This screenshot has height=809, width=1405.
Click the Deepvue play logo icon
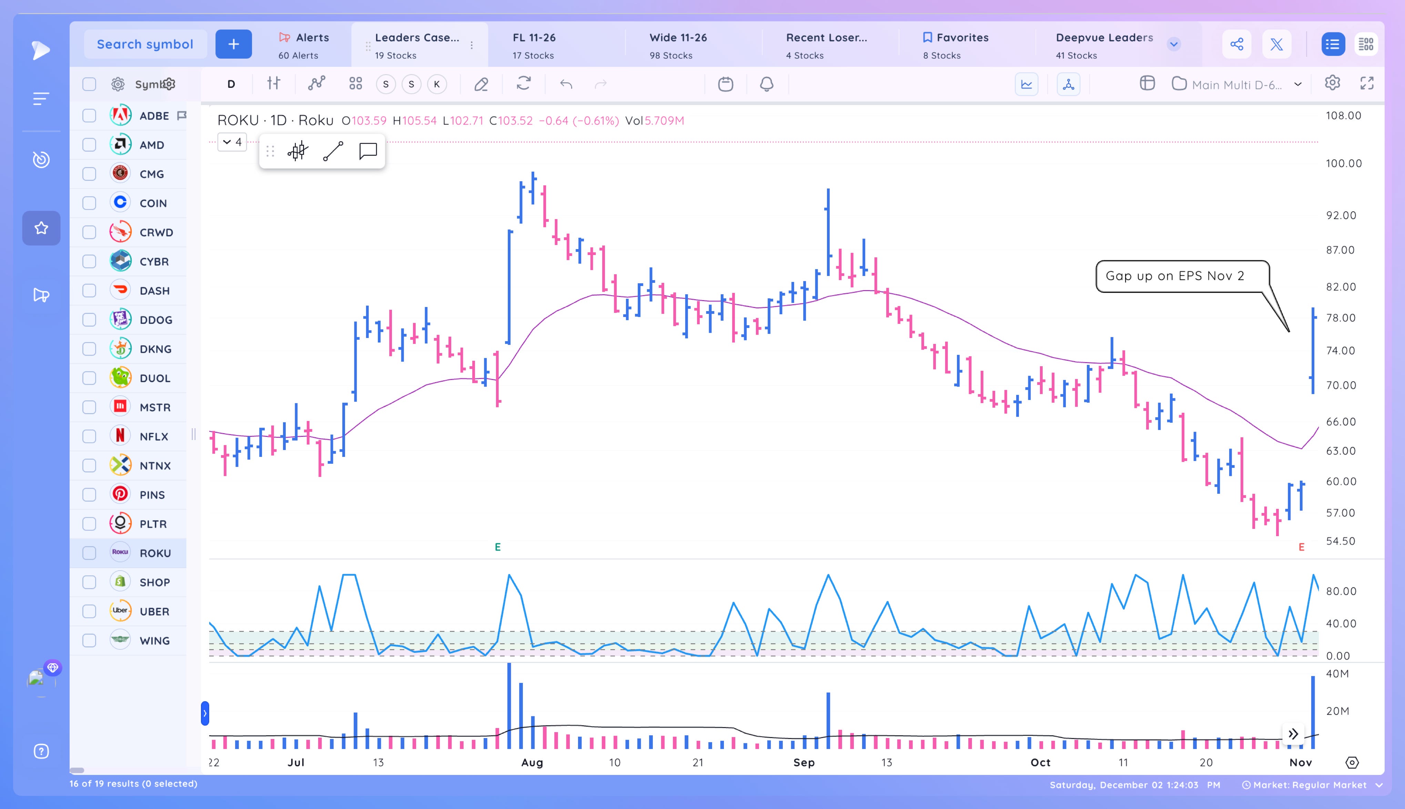point(41,50)
